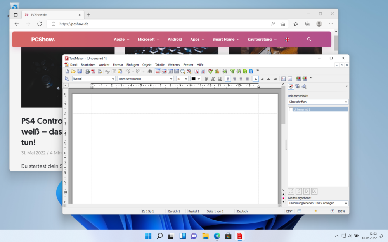Screen dimensions: 388x242
Task: Open the Windows Start menu
Action: (x=148, y=236)
